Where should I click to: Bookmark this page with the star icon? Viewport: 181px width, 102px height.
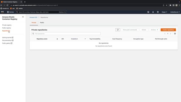pos(167,5)
